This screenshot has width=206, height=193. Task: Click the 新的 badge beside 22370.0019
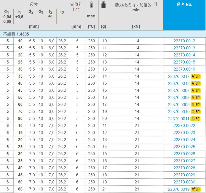click(x=195, y=189)
